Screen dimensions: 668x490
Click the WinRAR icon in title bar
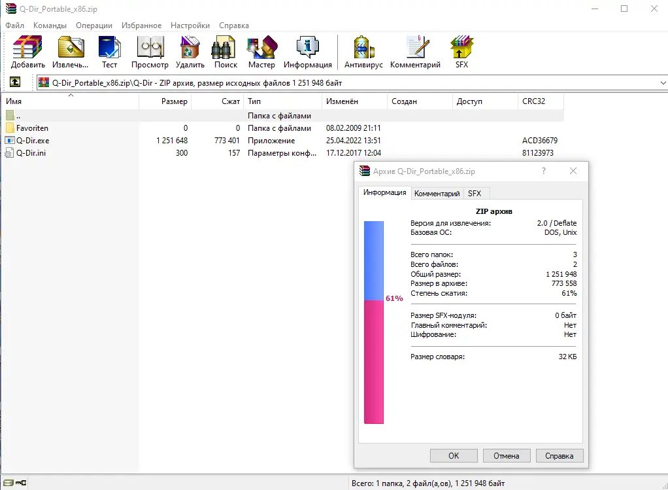tap(10, 9)
